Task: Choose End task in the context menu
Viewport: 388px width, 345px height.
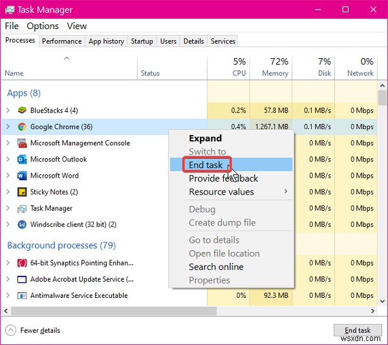Action: pyautogui.click(x=231, y=165)
